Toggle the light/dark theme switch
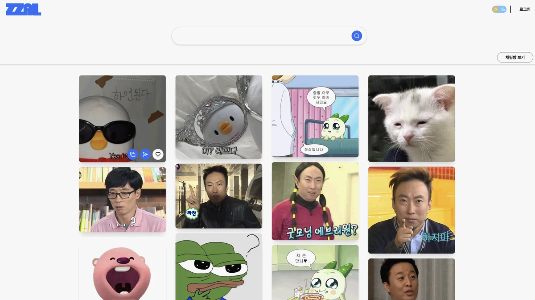Viewport: 535px width, 300px height. tap(499, 9)
